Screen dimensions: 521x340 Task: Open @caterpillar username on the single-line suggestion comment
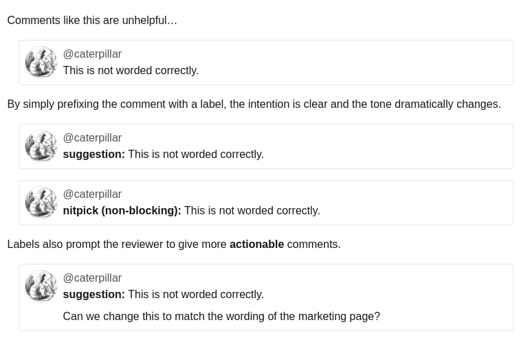pyautogui.click(x=92, y=137)
